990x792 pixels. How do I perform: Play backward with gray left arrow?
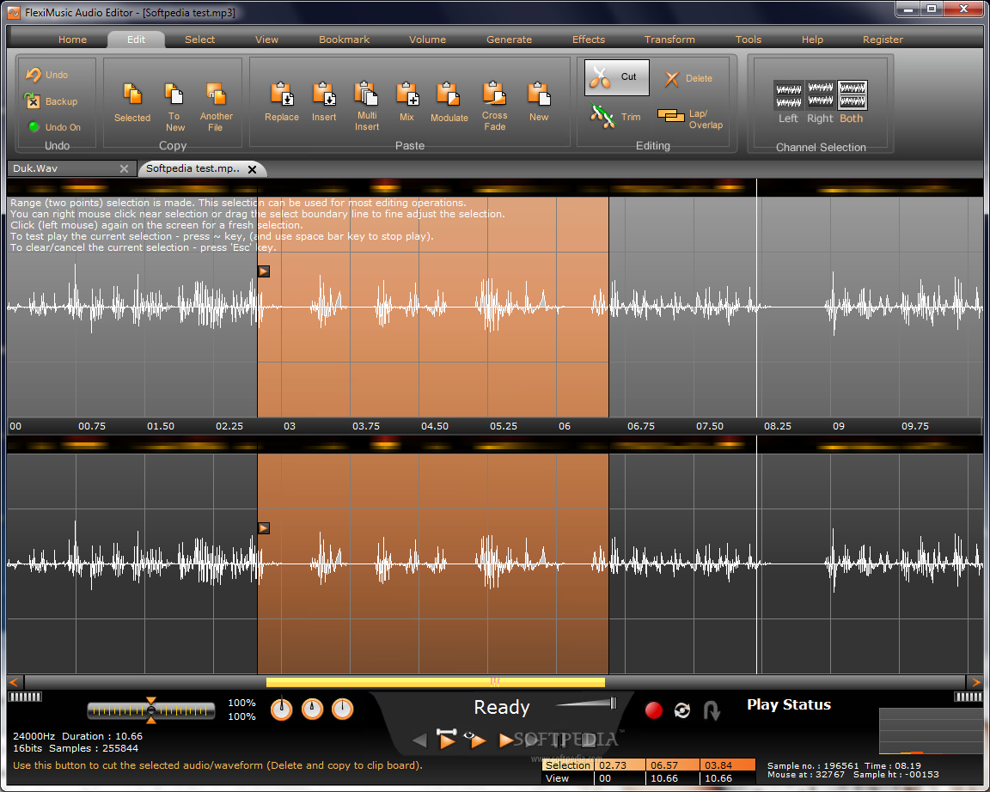419,740
